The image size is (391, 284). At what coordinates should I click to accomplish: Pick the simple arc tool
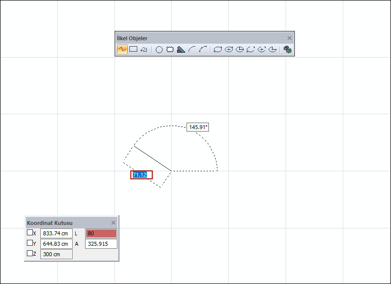coord(192,50)
